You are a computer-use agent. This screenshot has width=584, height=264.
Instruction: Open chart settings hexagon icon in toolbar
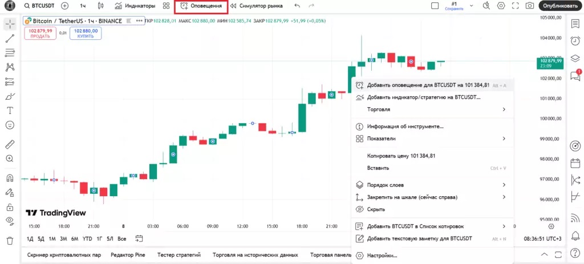click(501, 6)
